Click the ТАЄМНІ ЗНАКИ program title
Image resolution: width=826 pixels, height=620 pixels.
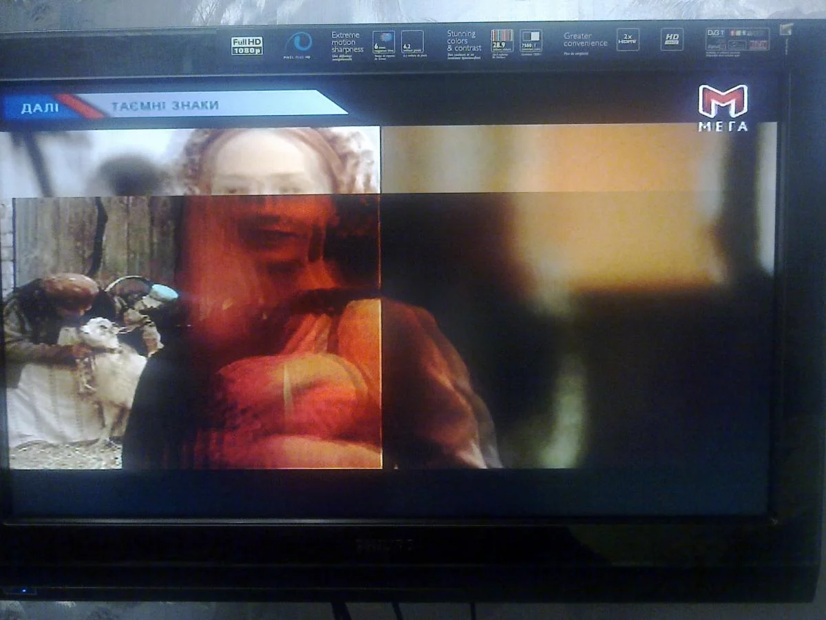tap(165, 105)
